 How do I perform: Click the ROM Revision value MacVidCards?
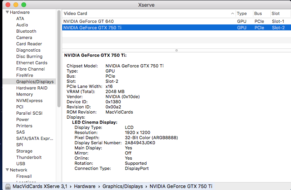pos(119,112)
